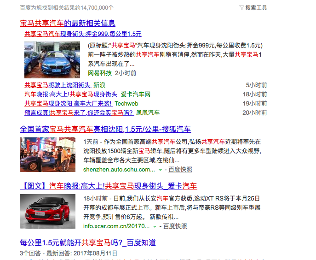This screenshot has width=316, height=260.
Task: Click the 网易科技 source label
Action: click(x=100, y=73)
